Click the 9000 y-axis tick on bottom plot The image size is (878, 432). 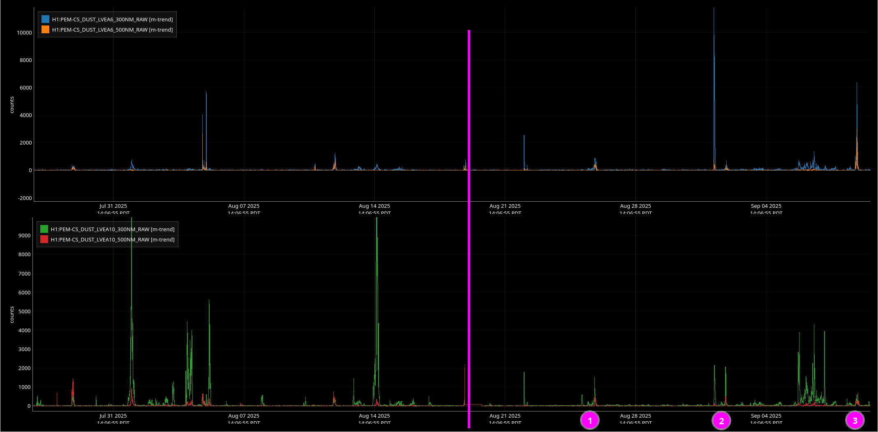[x=24, y=236]
